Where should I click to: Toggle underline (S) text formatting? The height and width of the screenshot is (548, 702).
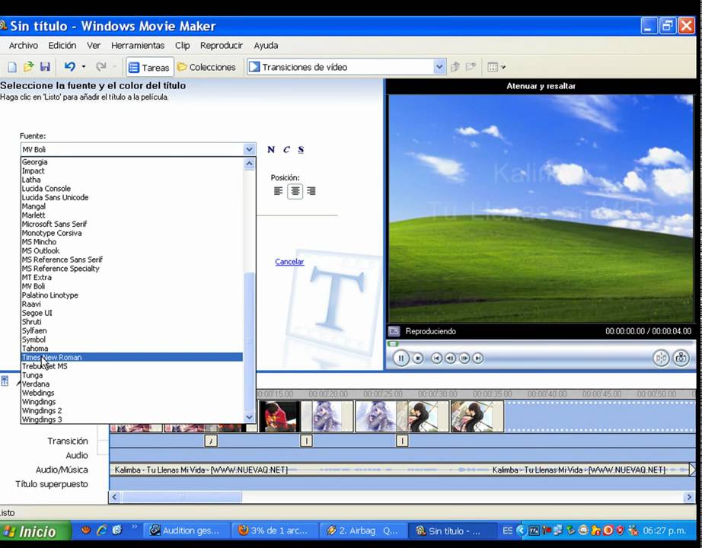click(301, 149)
